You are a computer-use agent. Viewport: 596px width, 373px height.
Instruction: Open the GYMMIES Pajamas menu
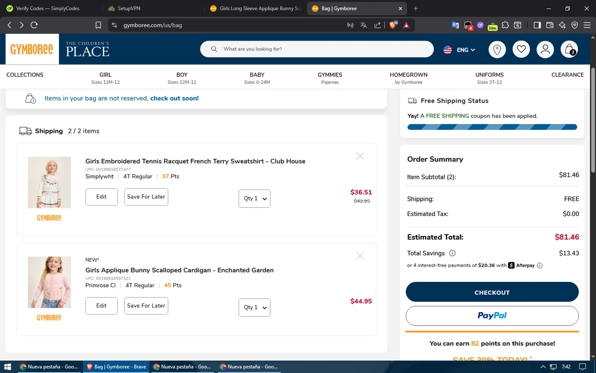tap(330, 78)
